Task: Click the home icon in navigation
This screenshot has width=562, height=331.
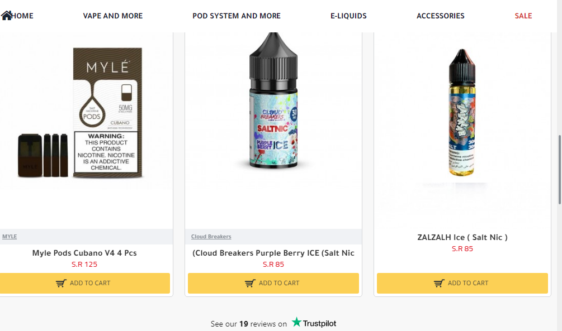Action: tap(7, 16)
